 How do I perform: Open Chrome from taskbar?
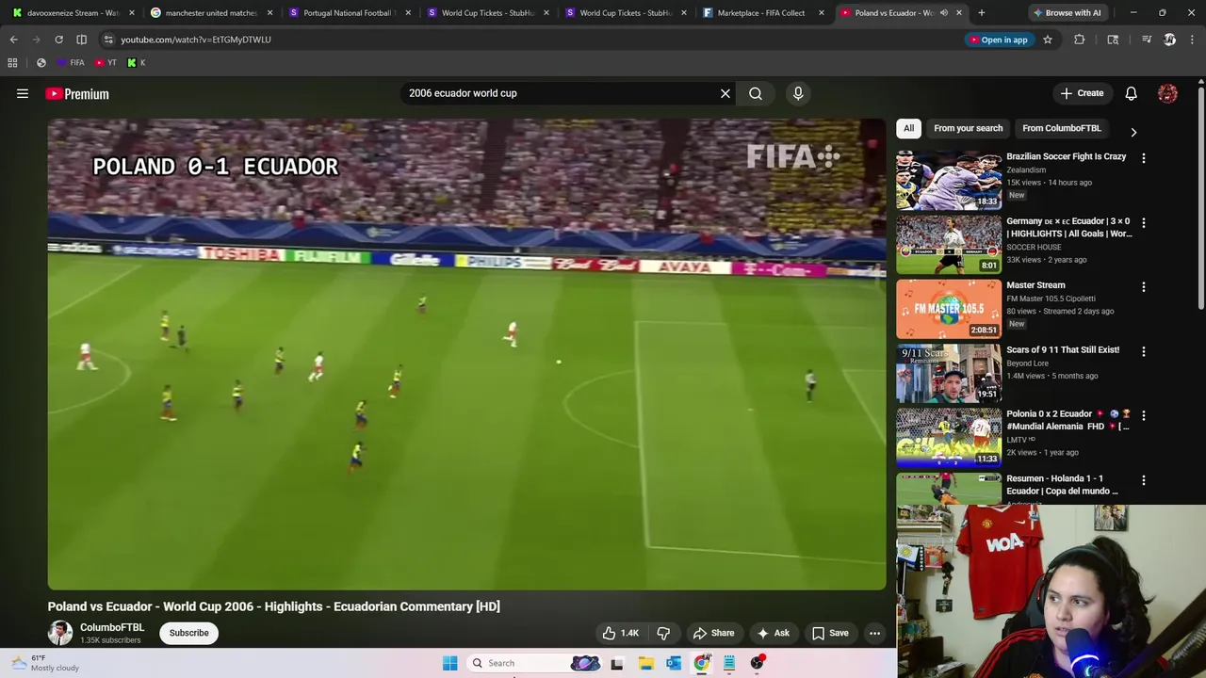[702, 663]
